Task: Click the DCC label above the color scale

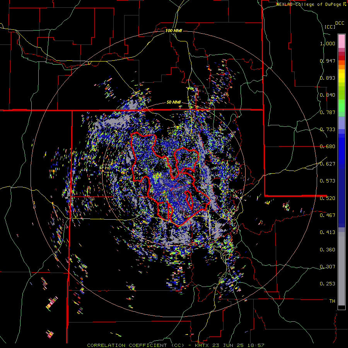Action: tap(339, 23)
